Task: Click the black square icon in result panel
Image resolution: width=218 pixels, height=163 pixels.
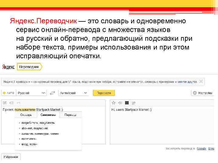Action: pos(127,103)
